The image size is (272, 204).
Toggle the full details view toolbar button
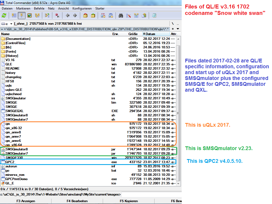coord(22,15)
